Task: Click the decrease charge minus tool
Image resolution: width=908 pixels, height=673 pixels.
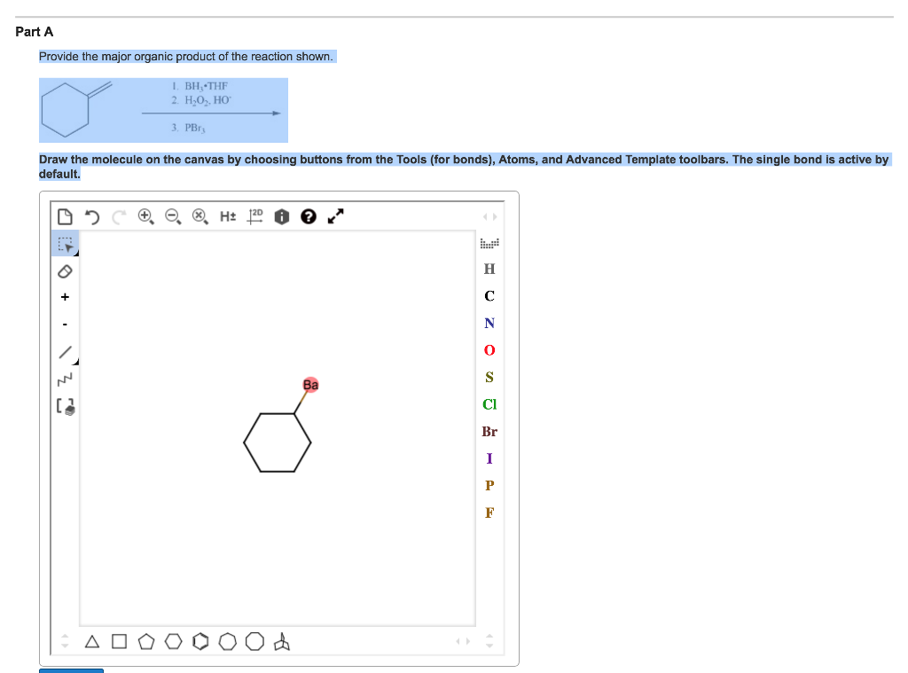Action: click(64, 324)
